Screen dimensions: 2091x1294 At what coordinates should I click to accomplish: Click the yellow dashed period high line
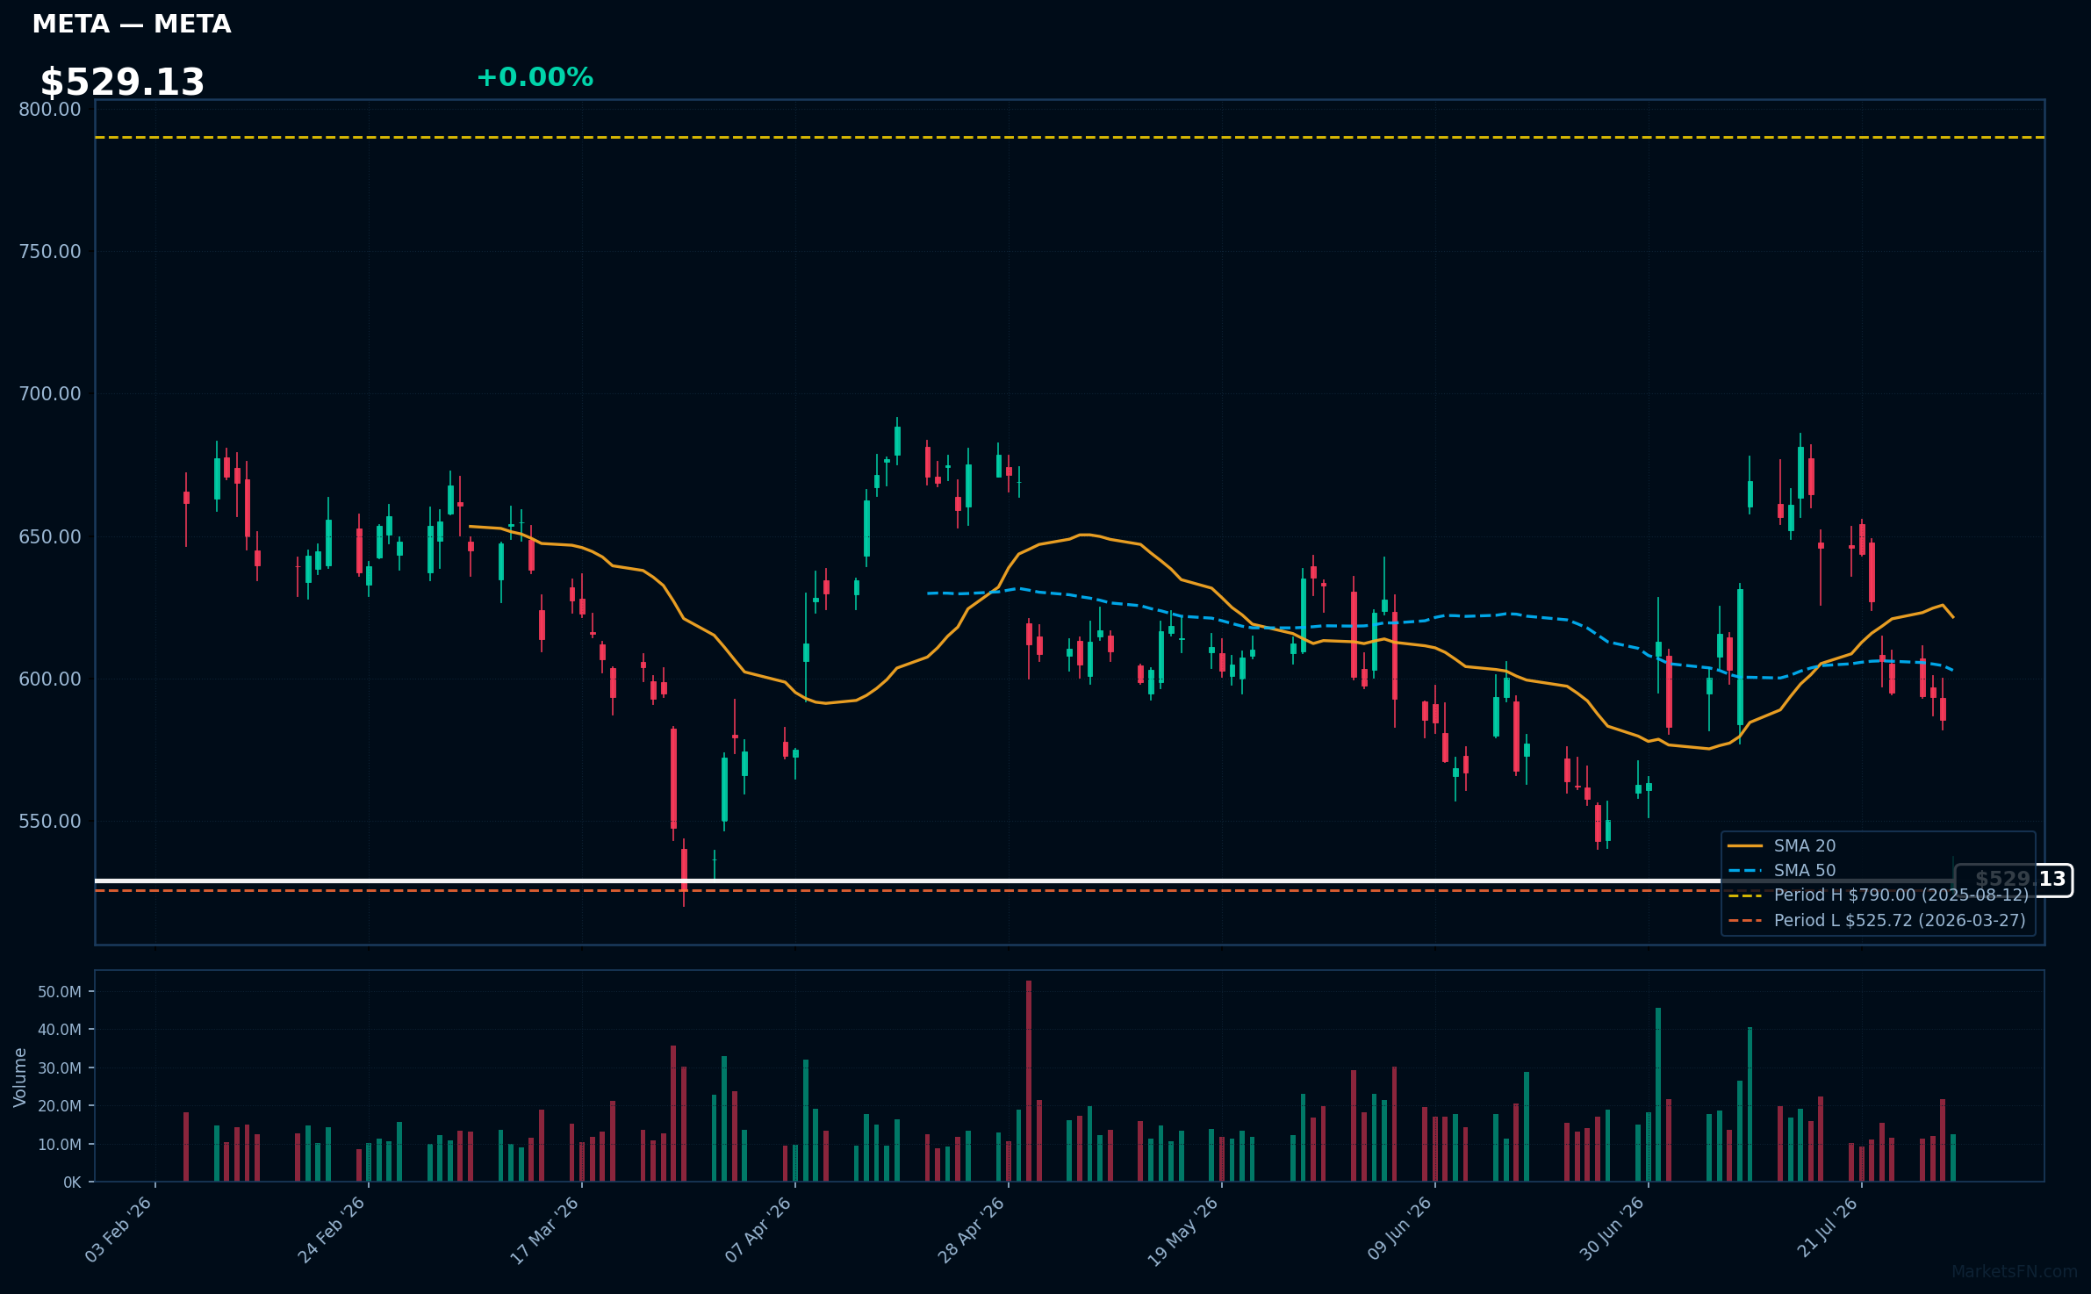point(1069,137)
